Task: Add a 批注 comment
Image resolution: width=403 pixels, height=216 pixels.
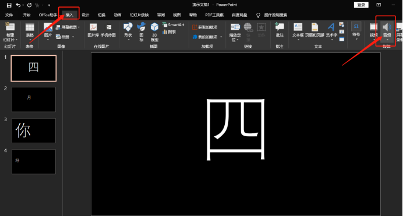Action: 280,29
